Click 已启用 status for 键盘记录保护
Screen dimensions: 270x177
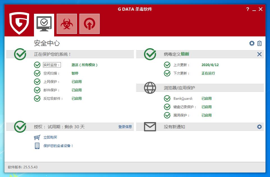pos(207,107)
